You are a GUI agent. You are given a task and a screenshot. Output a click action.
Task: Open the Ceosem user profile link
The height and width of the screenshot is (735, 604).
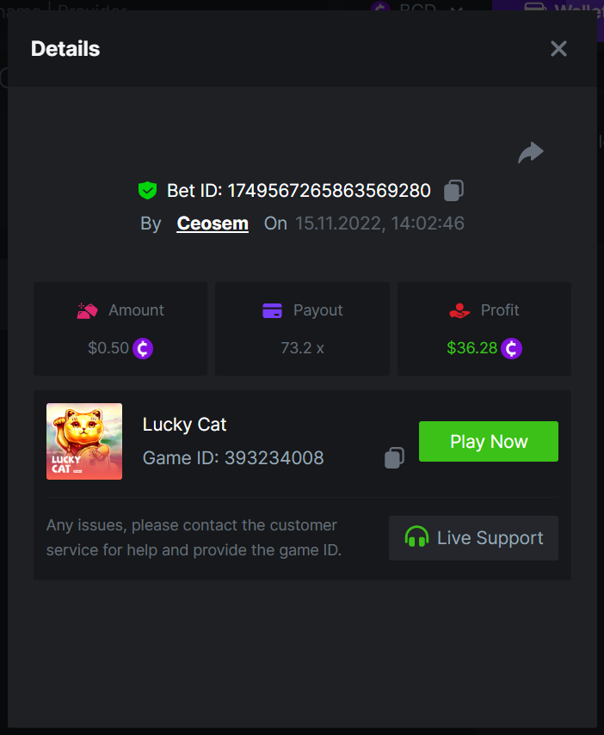[213, 224]
